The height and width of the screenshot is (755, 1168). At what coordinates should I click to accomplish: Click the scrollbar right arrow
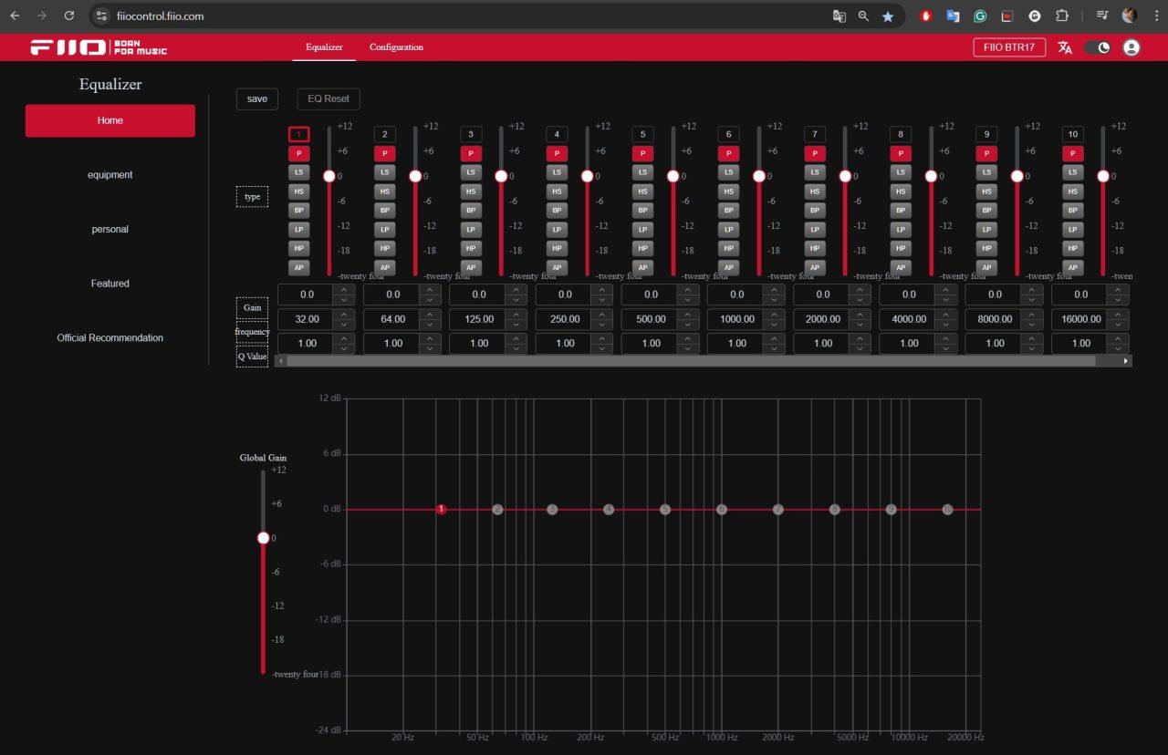click(x=1126, y=361)
